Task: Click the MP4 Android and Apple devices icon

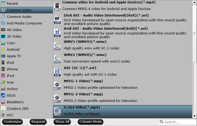Action: pyautogui.click(x=57, y=6)
